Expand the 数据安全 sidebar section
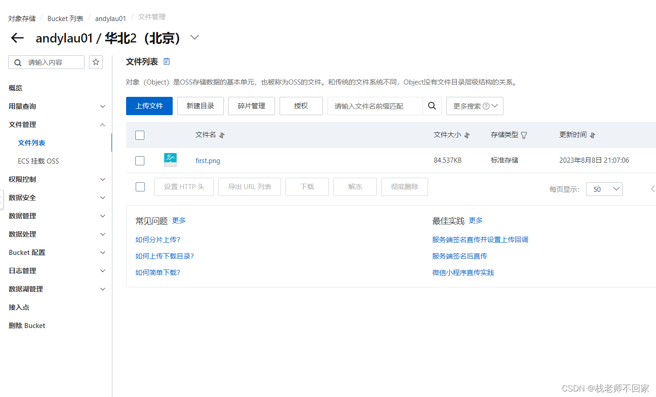 click(x=103, y=198)
